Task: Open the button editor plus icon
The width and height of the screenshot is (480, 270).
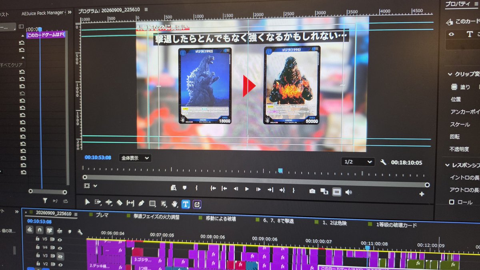Action: [x=422, y=194]
